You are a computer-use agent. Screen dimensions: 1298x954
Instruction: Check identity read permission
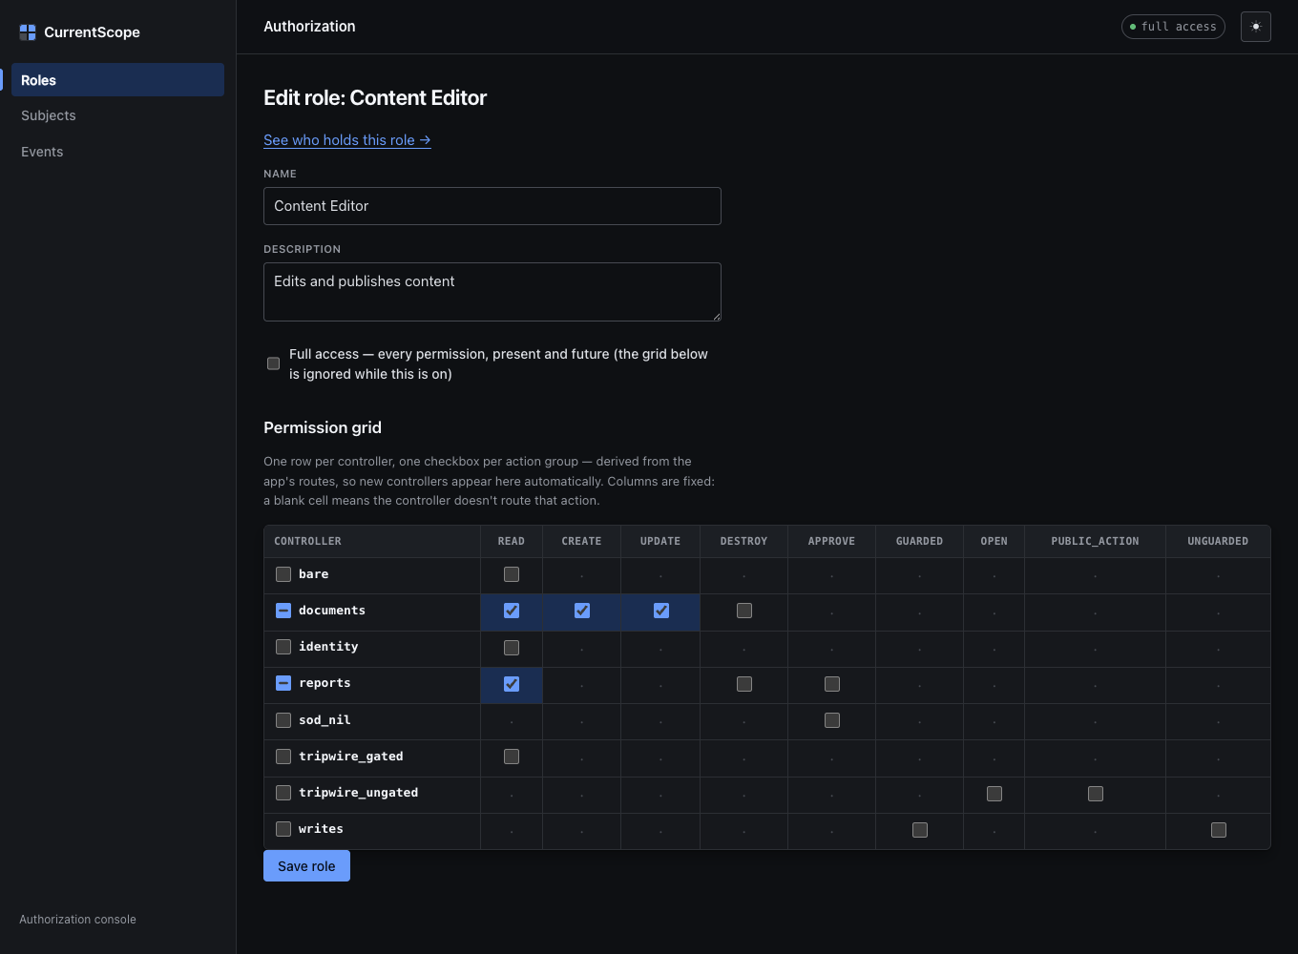[512, 648]
